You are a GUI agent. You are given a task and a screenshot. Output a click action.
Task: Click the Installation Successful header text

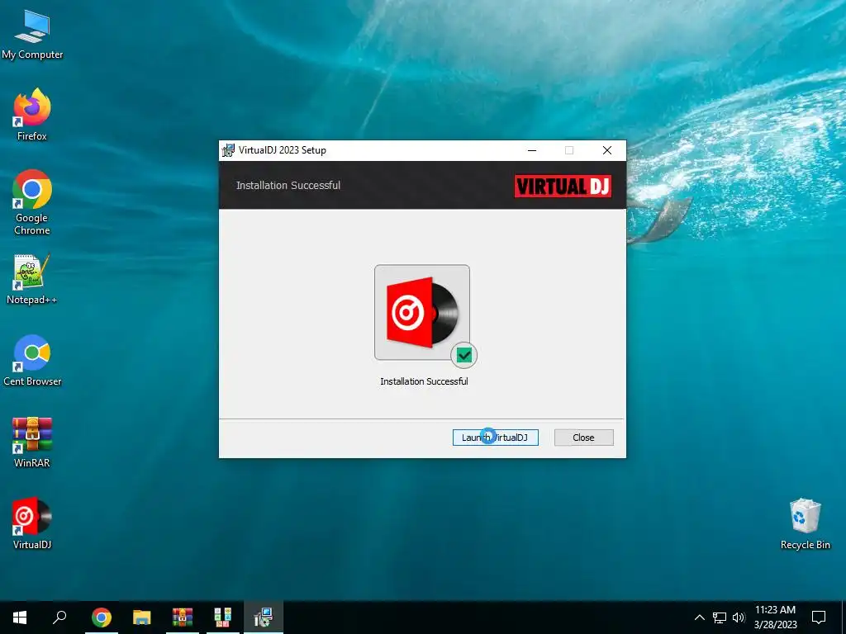click(288, 186)
